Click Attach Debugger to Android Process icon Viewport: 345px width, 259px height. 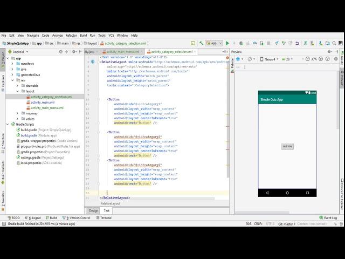click(261, 43)
